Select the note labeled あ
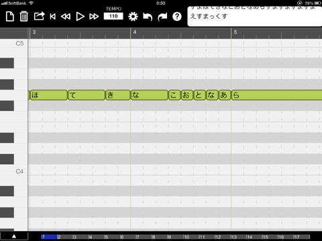322x241 pixels. coord(225,95)
